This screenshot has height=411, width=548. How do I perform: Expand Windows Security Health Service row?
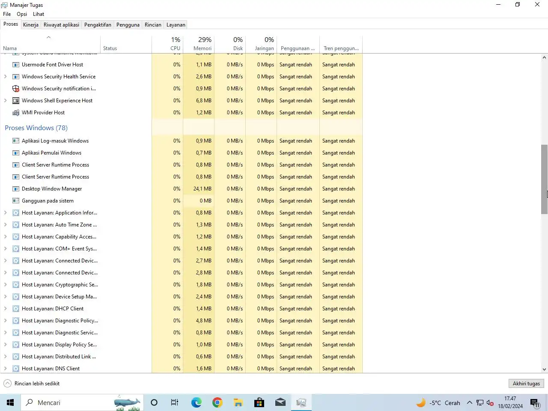pyautogui.click(x=5, y=77)
